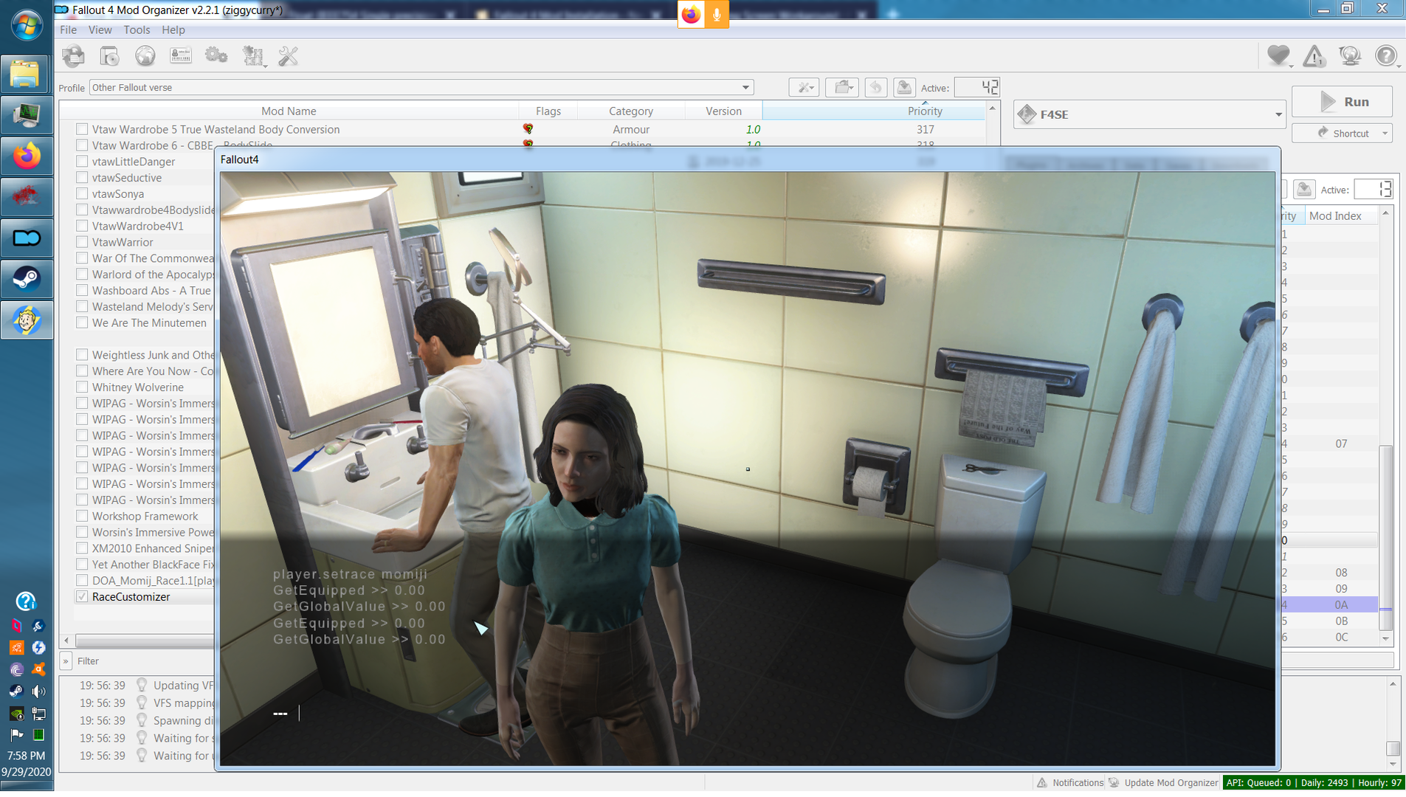Click the Endorse heart icon
This screenshot has width=1406, height=797.
tap(1278, 56)
